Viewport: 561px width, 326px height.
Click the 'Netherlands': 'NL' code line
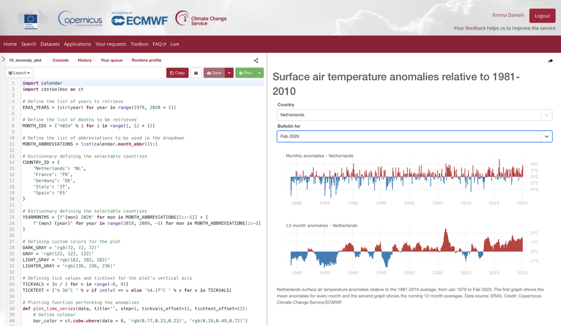coord(59,168)
